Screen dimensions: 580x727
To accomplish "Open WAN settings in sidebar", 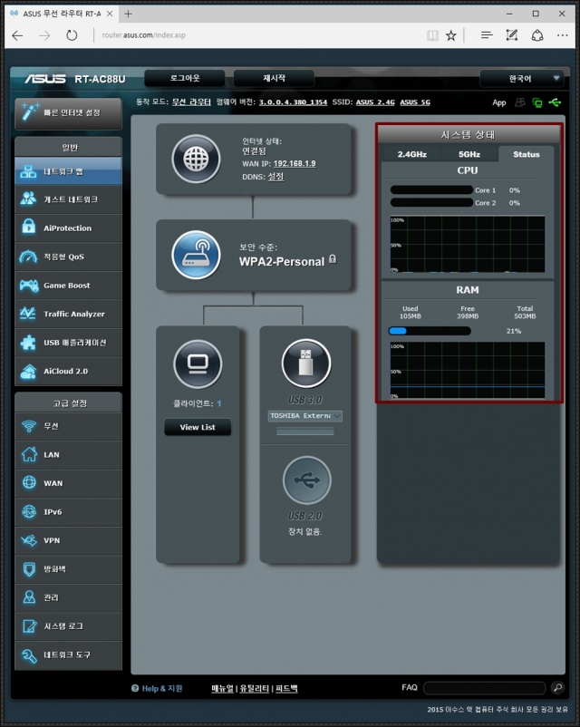I will point(68,483).
